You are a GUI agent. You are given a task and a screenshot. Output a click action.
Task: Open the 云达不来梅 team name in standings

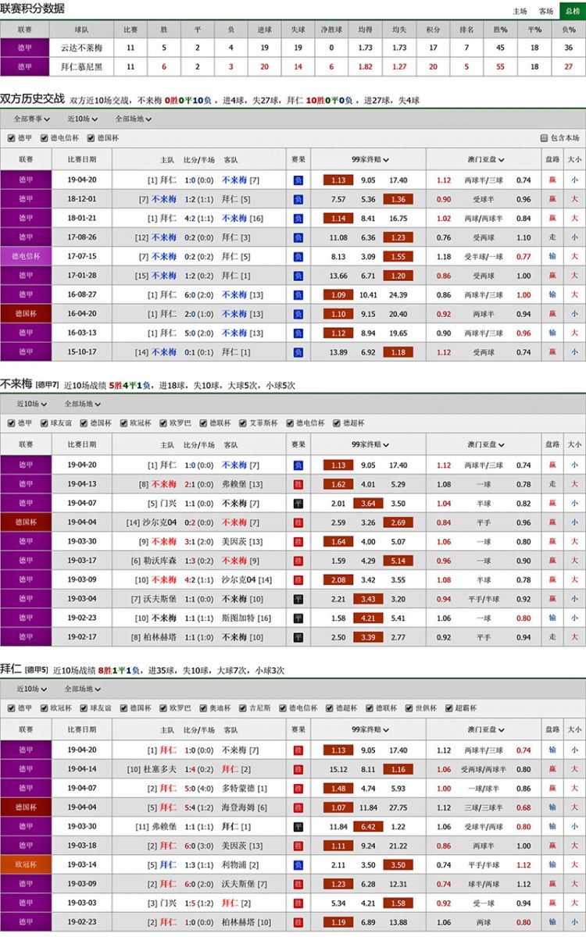coord(83,48)
